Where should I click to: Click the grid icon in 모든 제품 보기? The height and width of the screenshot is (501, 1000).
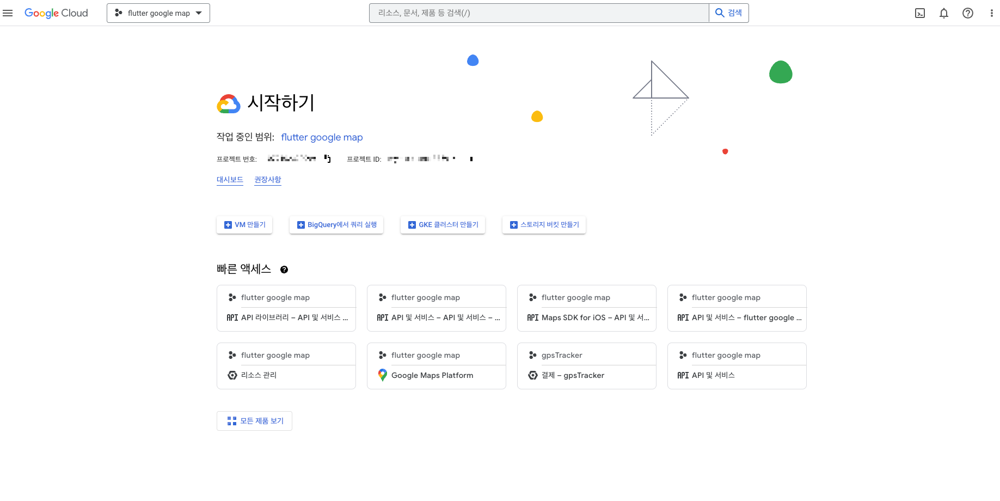coord(232,421)
